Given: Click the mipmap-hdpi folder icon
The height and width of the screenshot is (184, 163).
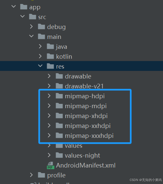Looking at the screenshot, I should tap(59, 96).
